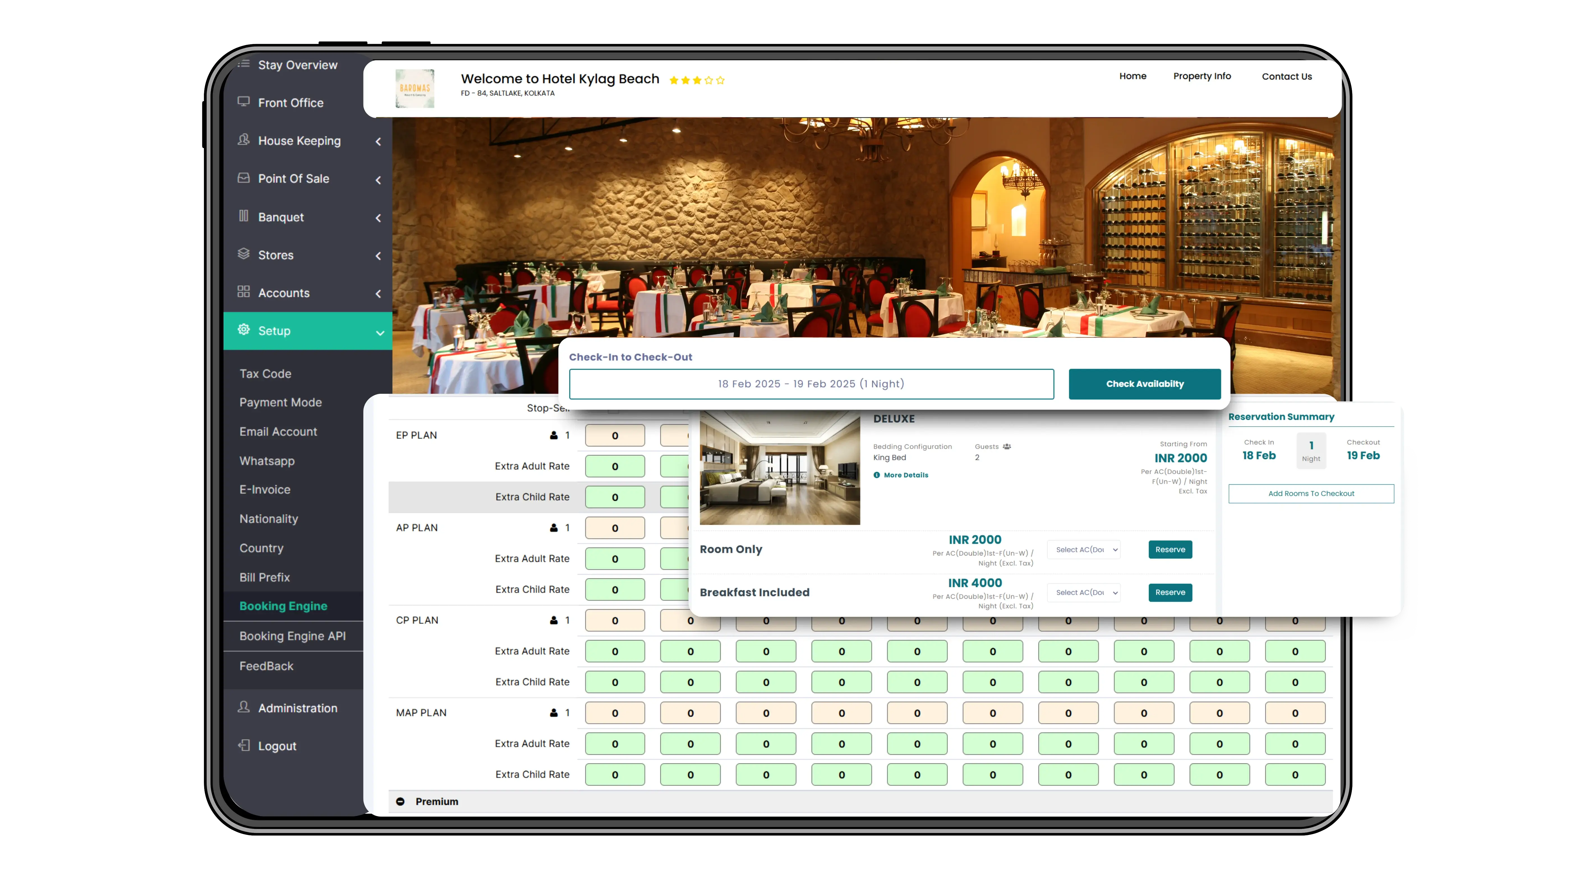Click the Accounts grid icon
Viewport: 1579px width, 877px height.
[243, 291]
